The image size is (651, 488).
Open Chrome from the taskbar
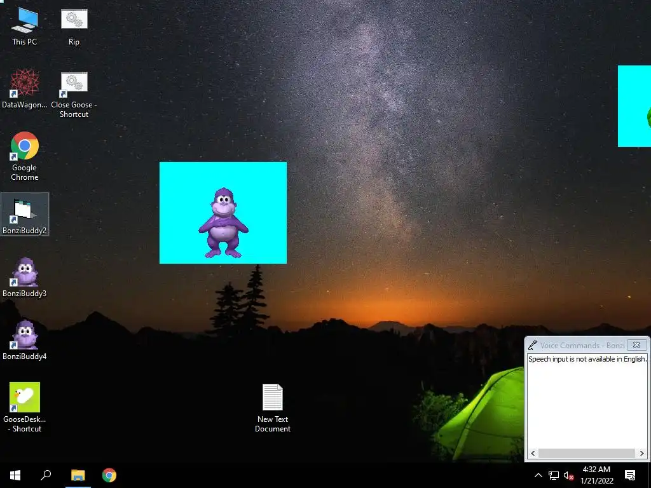(x=109, y=475)
